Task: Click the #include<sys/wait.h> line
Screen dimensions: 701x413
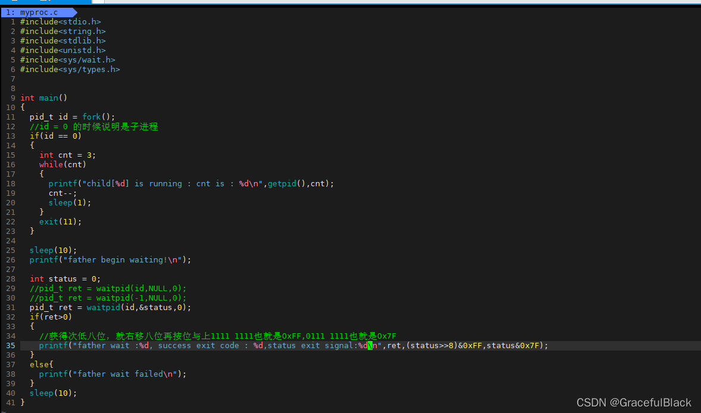Action: (67, 60)
